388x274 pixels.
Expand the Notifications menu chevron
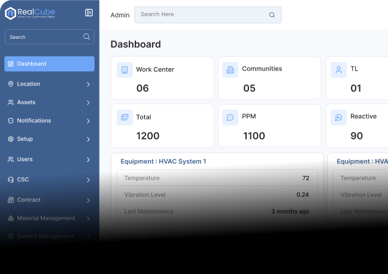tap(89, 121)
